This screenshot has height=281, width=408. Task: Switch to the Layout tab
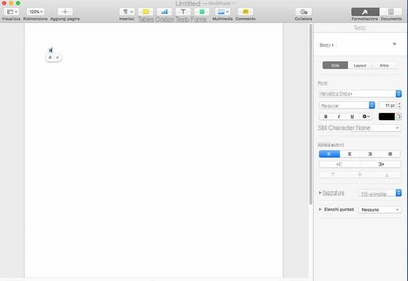[360, 65]
